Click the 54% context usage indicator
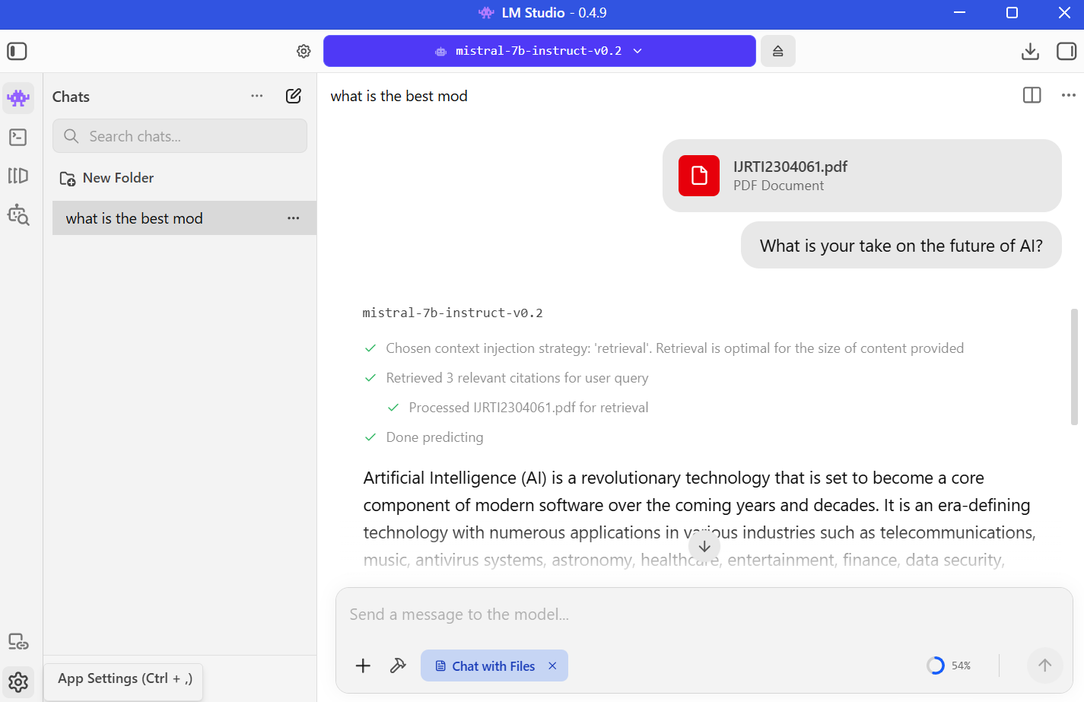Screen dimensions: 1084x702 pyautogui.click(x=949, y=665)
